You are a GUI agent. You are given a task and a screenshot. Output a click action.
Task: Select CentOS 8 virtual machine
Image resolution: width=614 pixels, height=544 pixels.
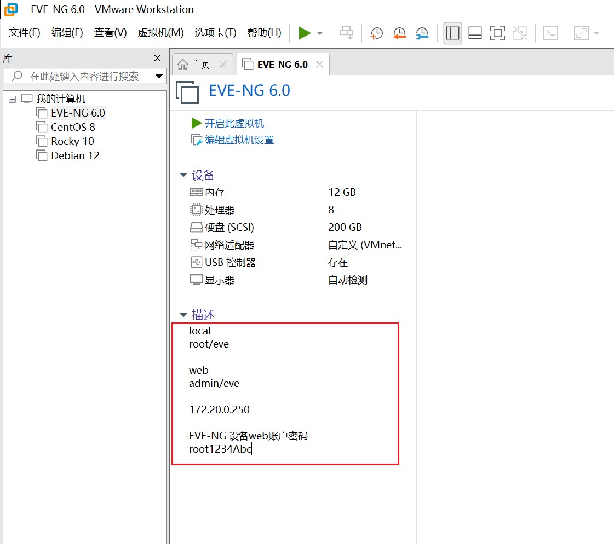tap(73, 127)
